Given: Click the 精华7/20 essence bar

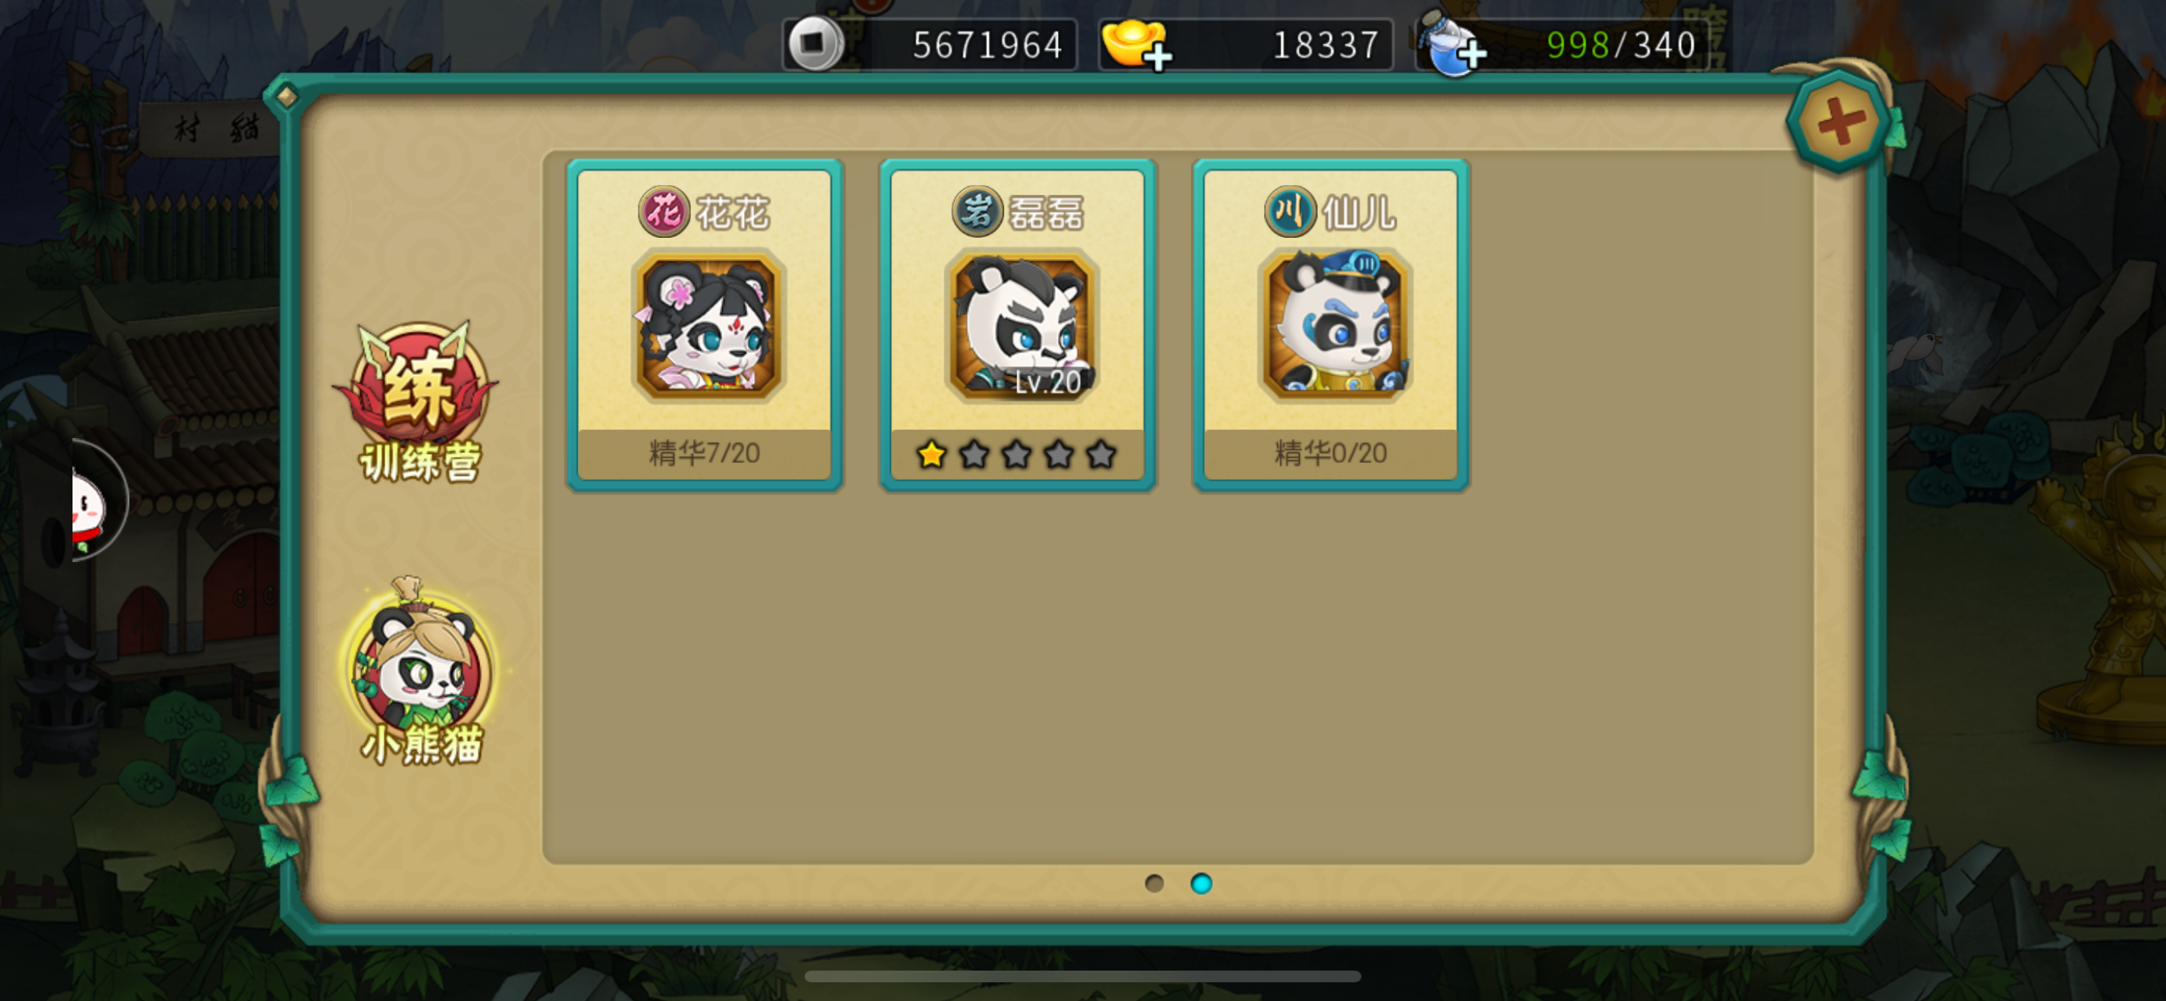Looking at the screenshot, I should (705, 454).
